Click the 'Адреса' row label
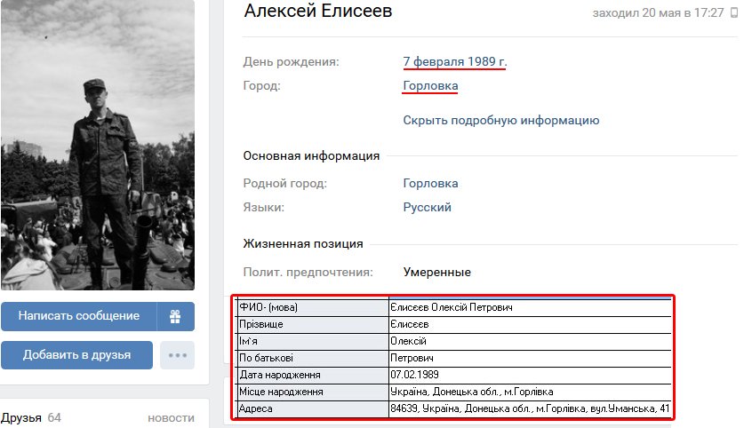Screen dimensions: 744x428 [x=256, y=408]
